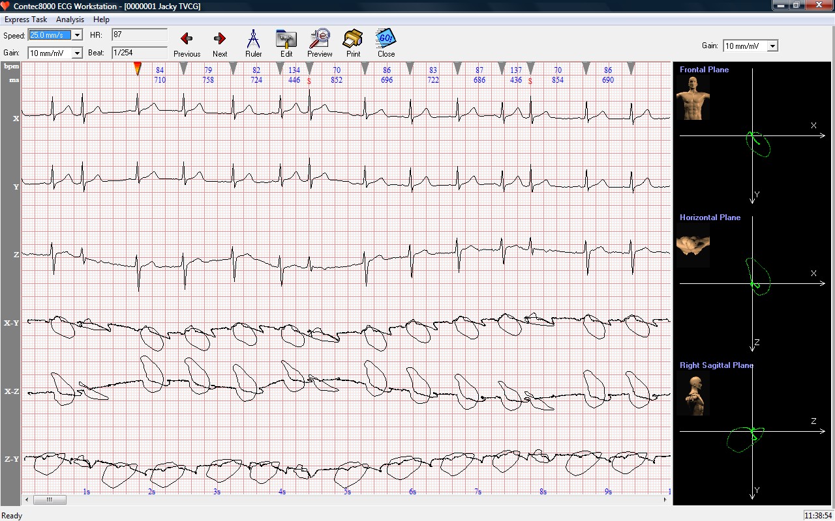This screenshot has width=835, height=521.
Task: Select the Ruler caliper tool
Action: (254, 39)
